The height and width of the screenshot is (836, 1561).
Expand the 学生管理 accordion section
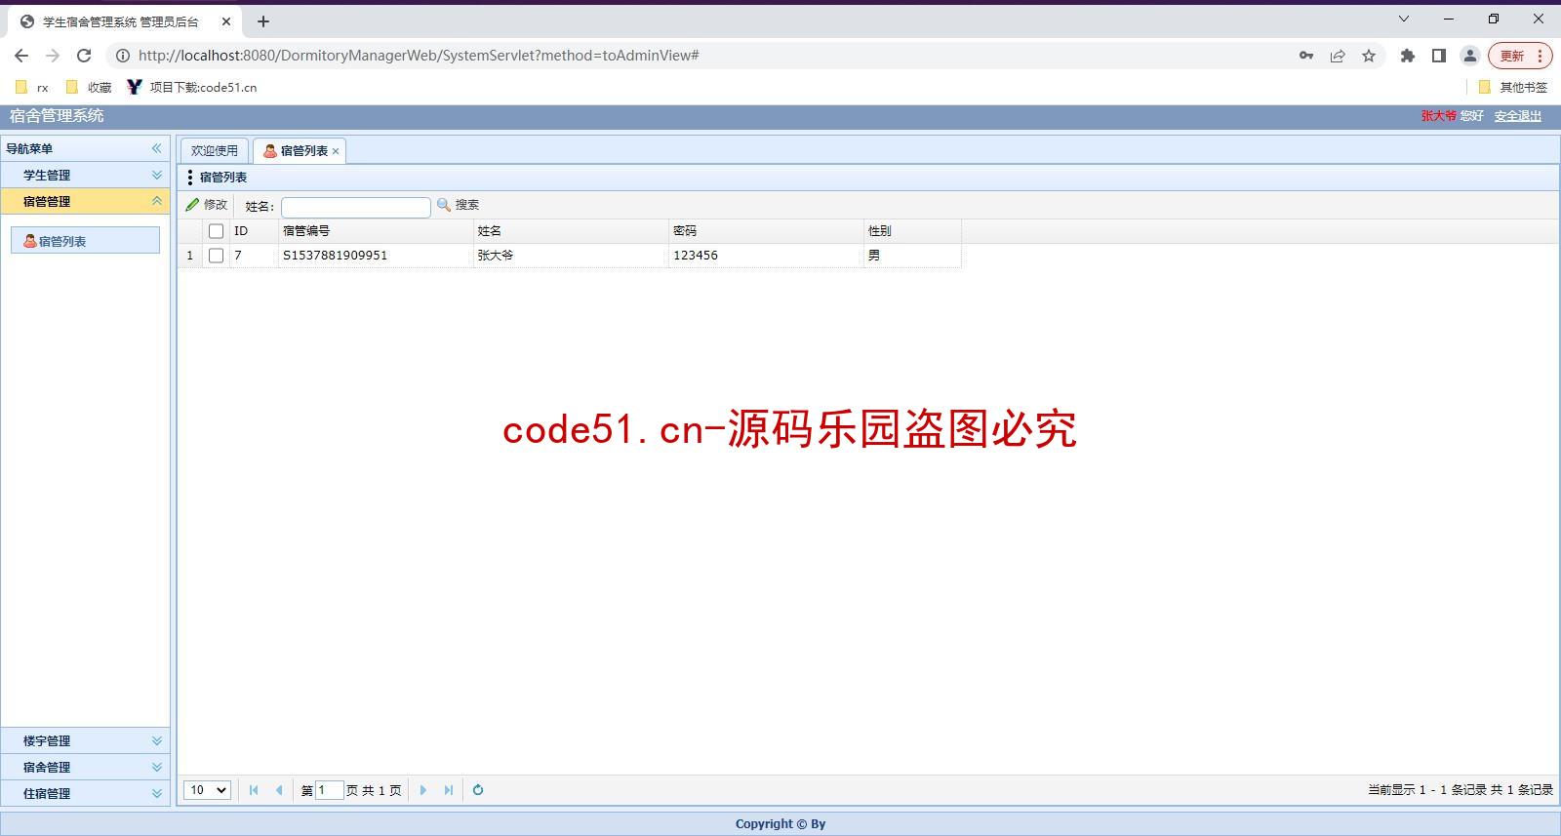point(85,175)
